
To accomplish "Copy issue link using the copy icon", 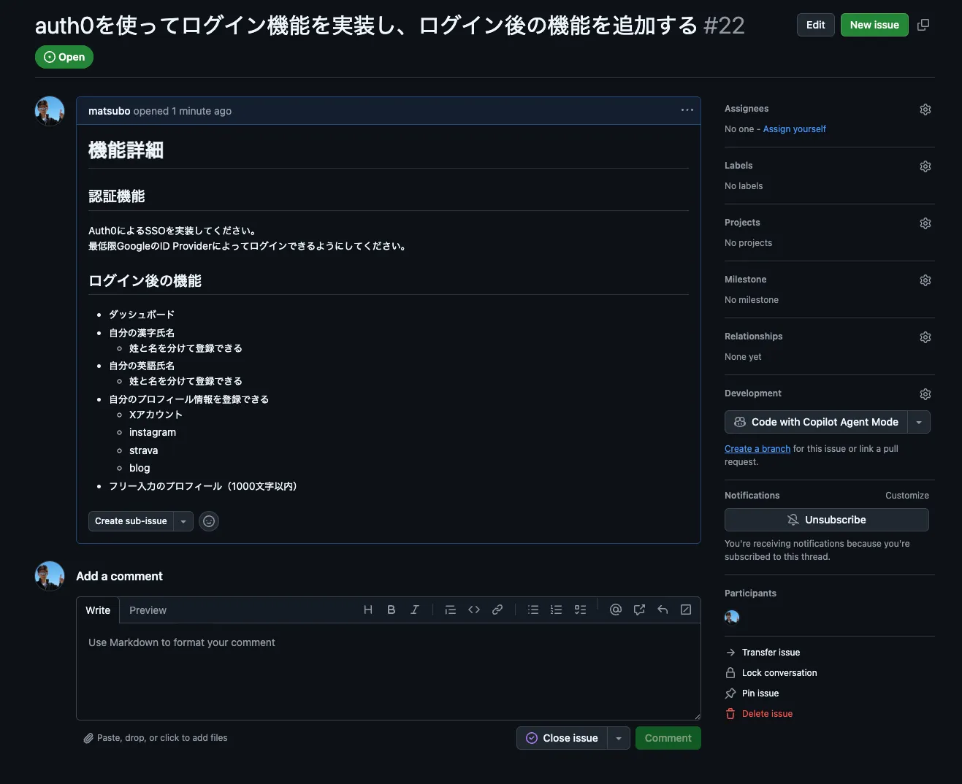I will (x=923, y=25).
